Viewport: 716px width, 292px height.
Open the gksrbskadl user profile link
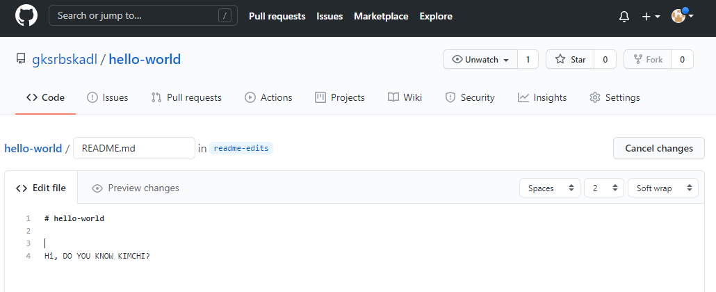[x=65, y=59]
